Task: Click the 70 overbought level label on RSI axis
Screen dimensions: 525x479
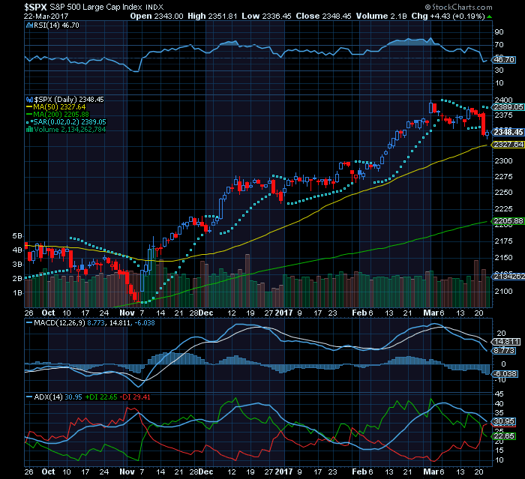Action: (499, 45)
